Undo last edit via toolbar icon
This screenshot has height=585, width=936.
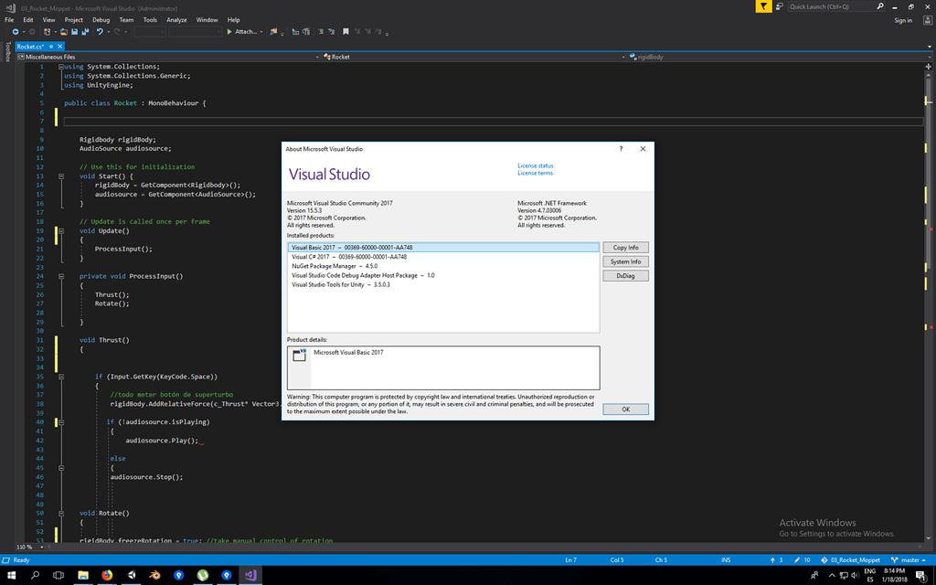pos(101,33)
